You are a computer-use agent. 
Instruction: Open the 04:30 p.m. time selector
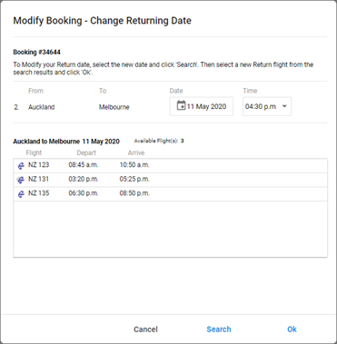[x=267, y=106]
